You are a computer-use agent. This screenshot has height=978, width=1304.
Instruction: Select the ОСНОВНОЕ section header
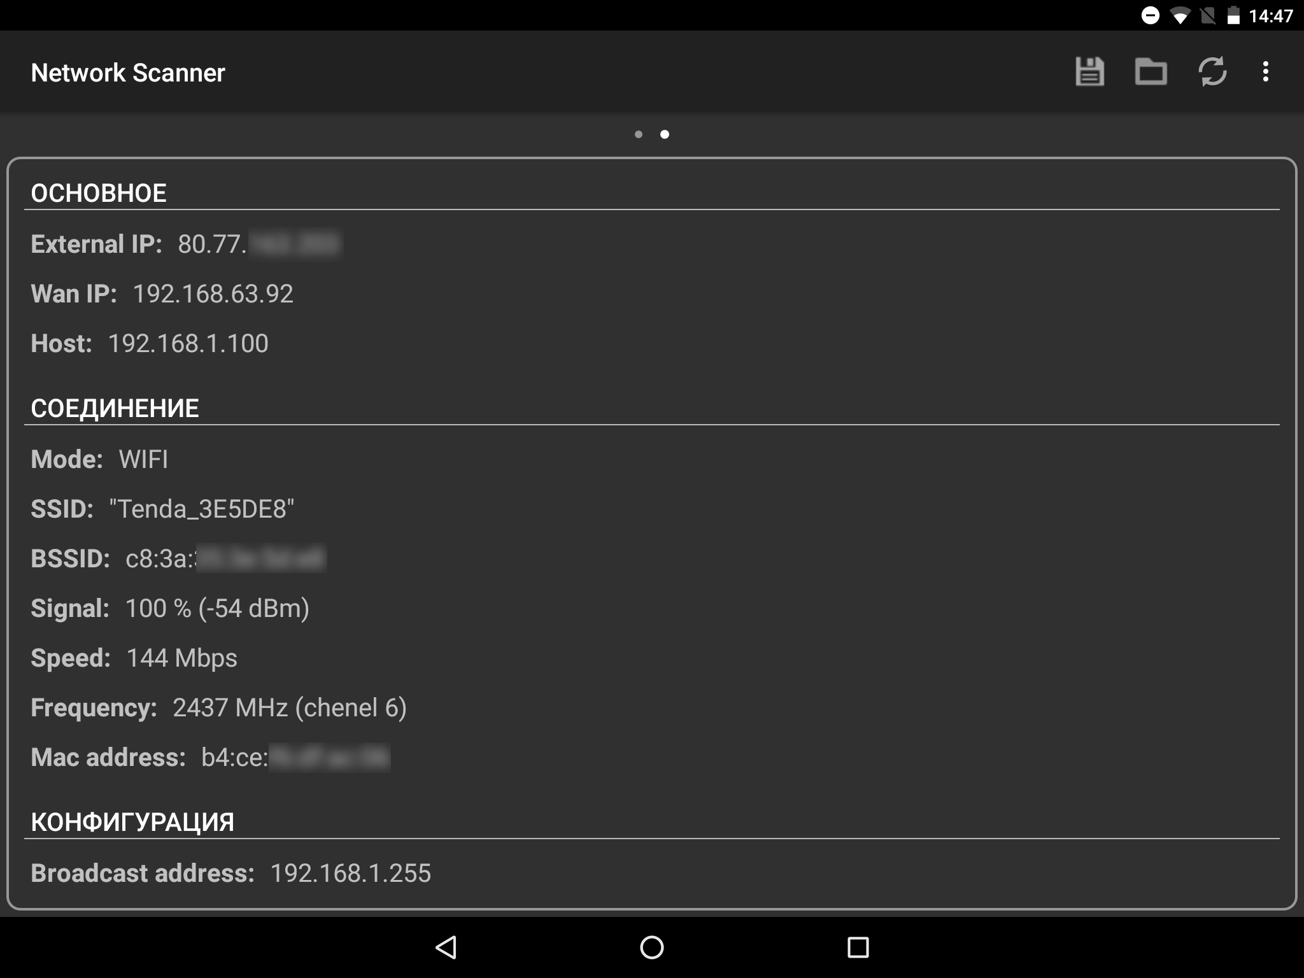click(x=99, y=193)
